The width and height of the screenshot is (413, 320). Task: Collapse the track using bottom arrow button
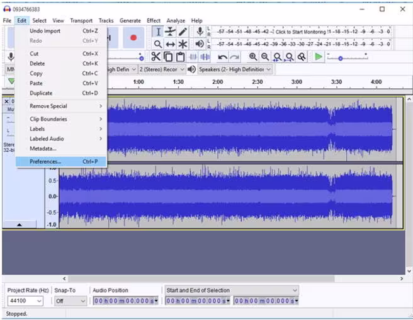pyautogui.click(x=20, y=225)
